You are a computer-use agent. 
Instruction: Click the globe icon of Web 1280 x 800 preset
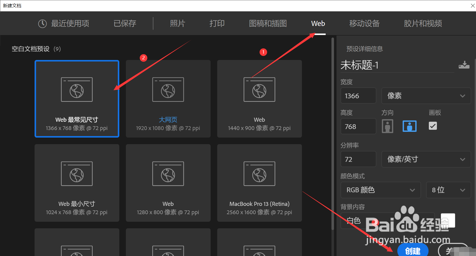click(168, 174)
